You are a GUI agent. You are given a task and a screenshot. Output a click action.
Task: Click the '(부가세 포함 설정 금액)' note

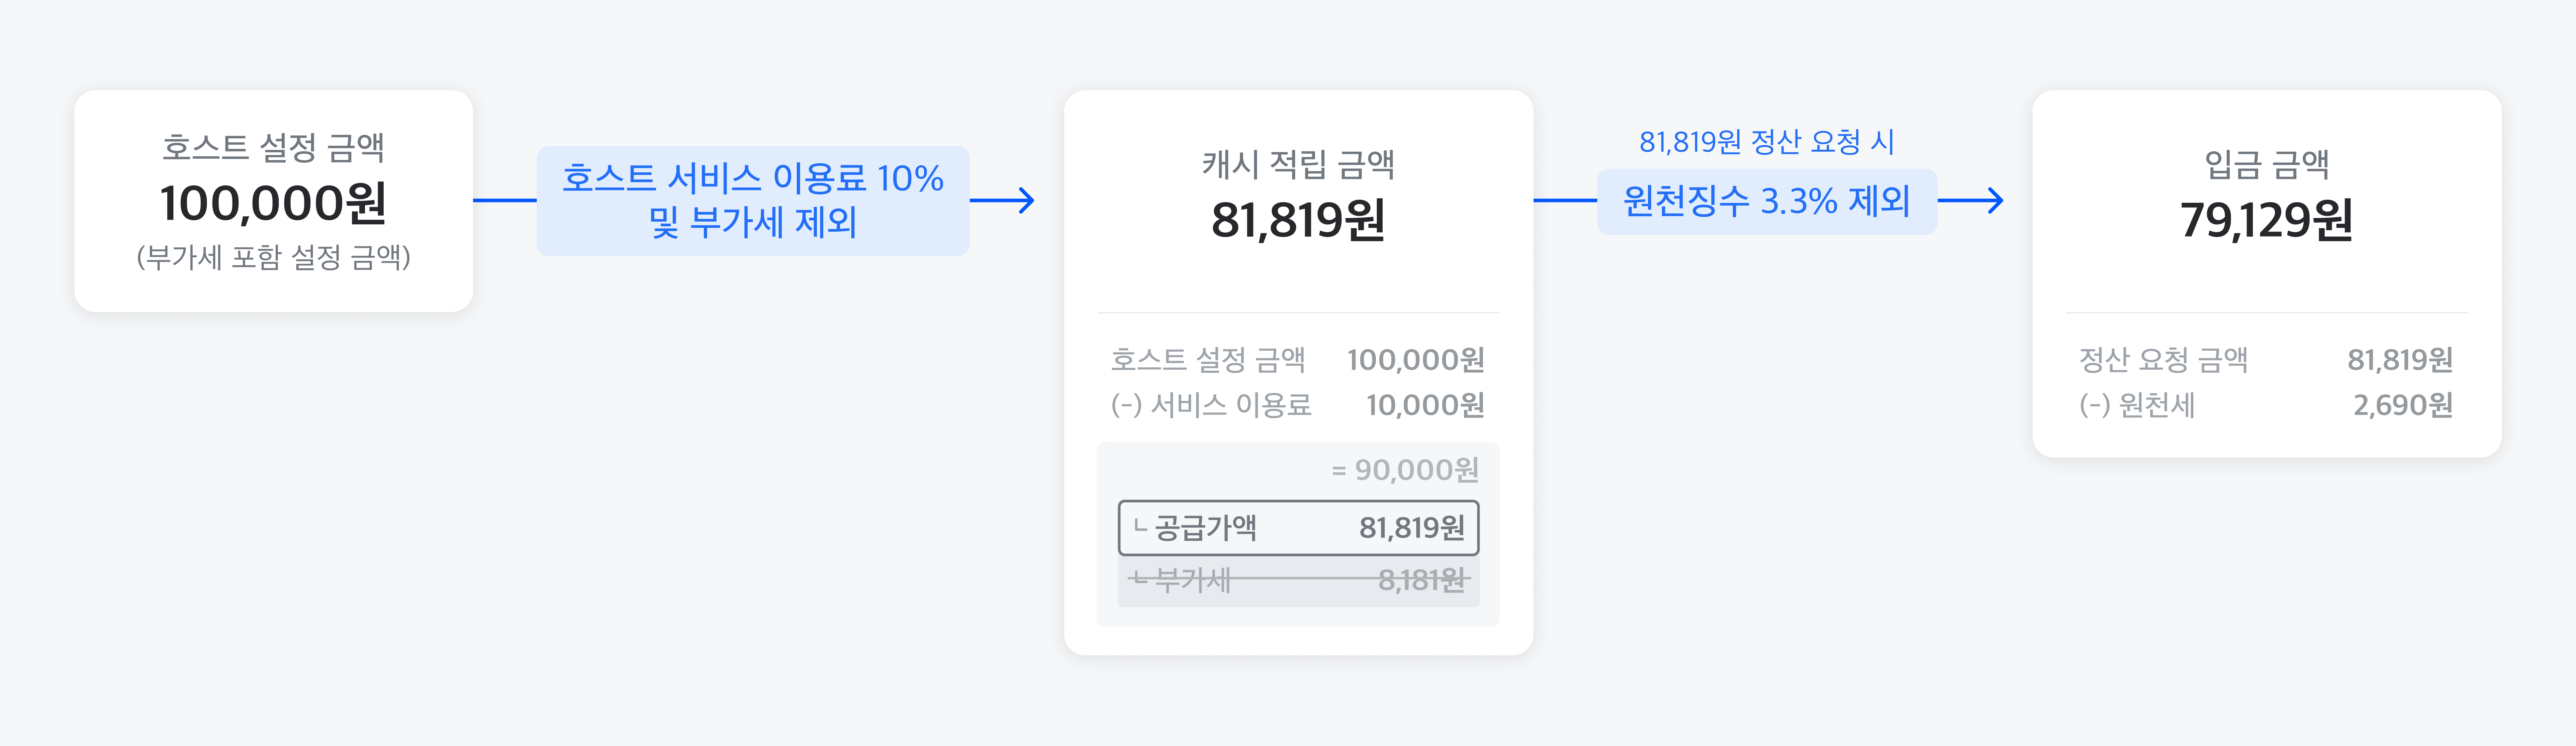(273, 258)
